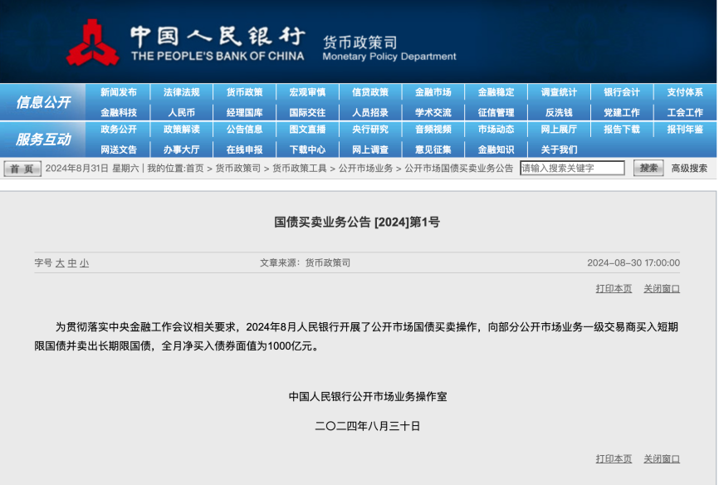Open 市场动态 under 服务互动
719x485 pixels.
[x=496, y=130]
